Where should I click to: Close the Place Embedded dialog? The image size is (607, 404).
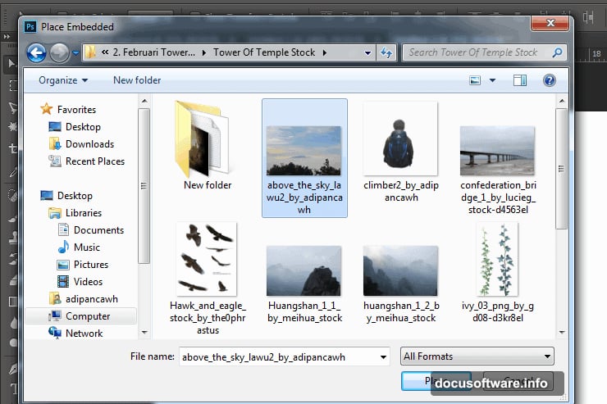click(x=550, y=23)
